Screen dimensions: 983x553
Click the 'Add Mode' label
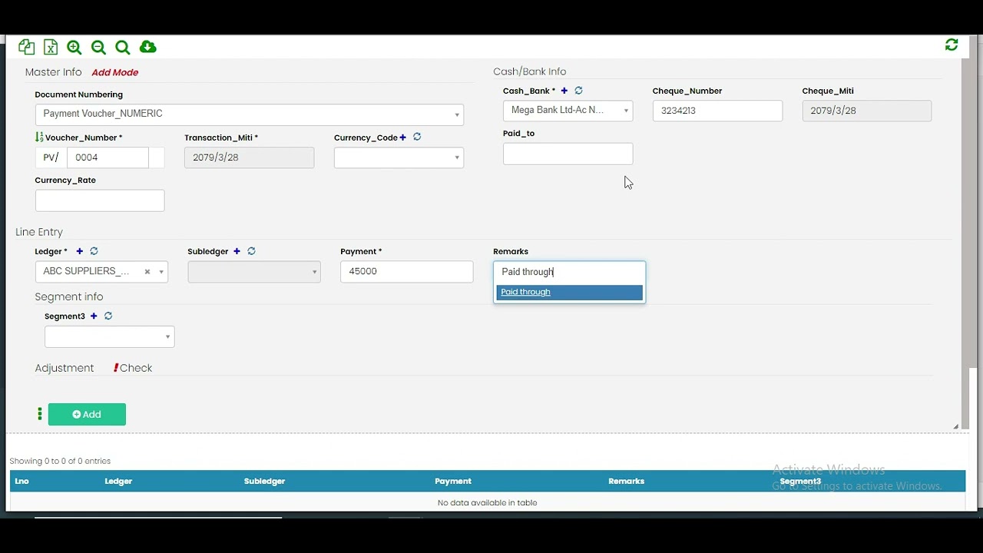click(x=115, y=72)
